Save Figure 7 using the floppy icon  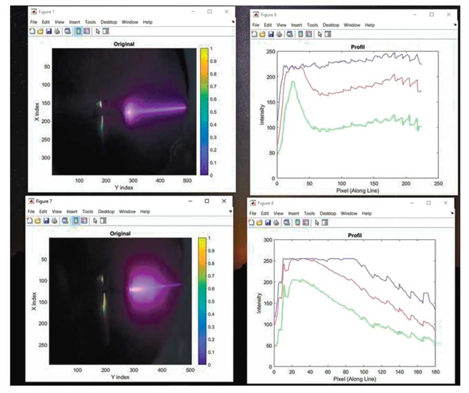pos(46,221)
